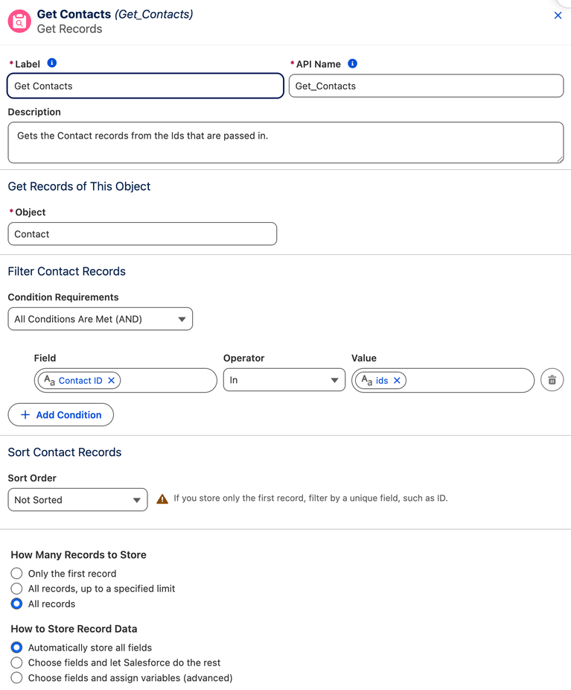Viewport: 571px width, 690px height.
Task: Click the ids pill text
Action: point(382,381)
